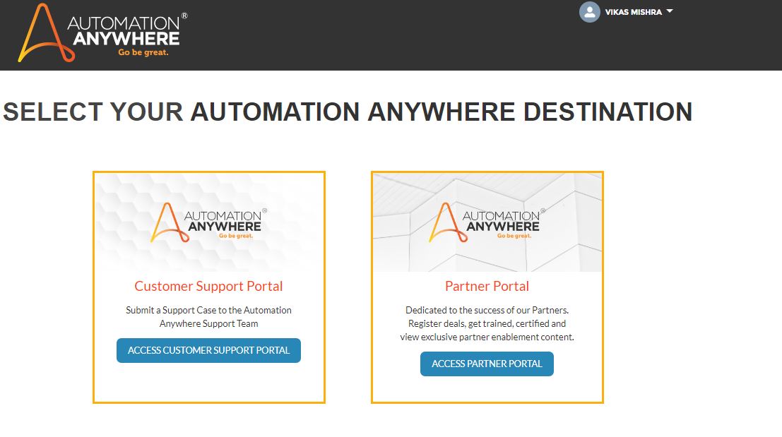The width and height of the screenshot is (782, 437).
Task: Select the Customer Support Portal card image
Action: click(209, 222)
